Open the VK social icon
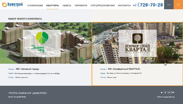 click(x=173, y=92)
